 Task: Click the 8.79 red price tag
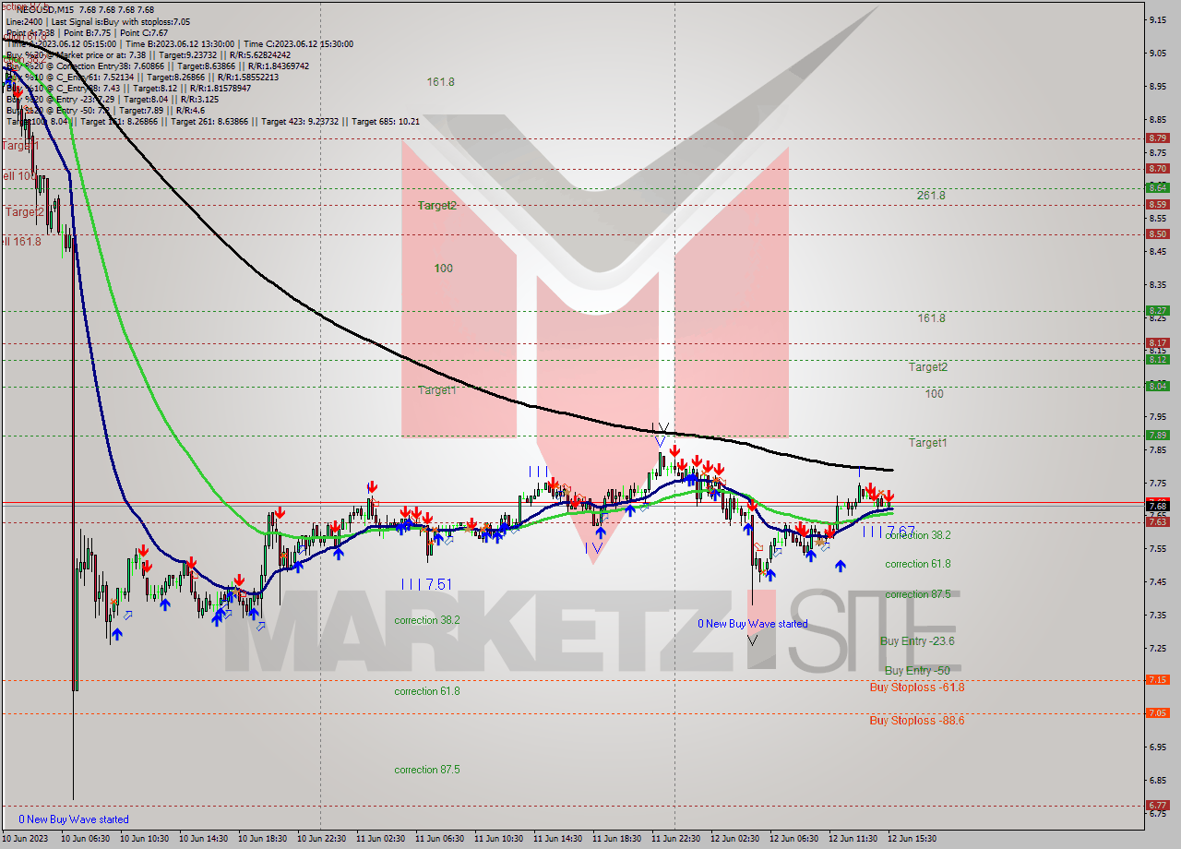(x=1158, y=138)
